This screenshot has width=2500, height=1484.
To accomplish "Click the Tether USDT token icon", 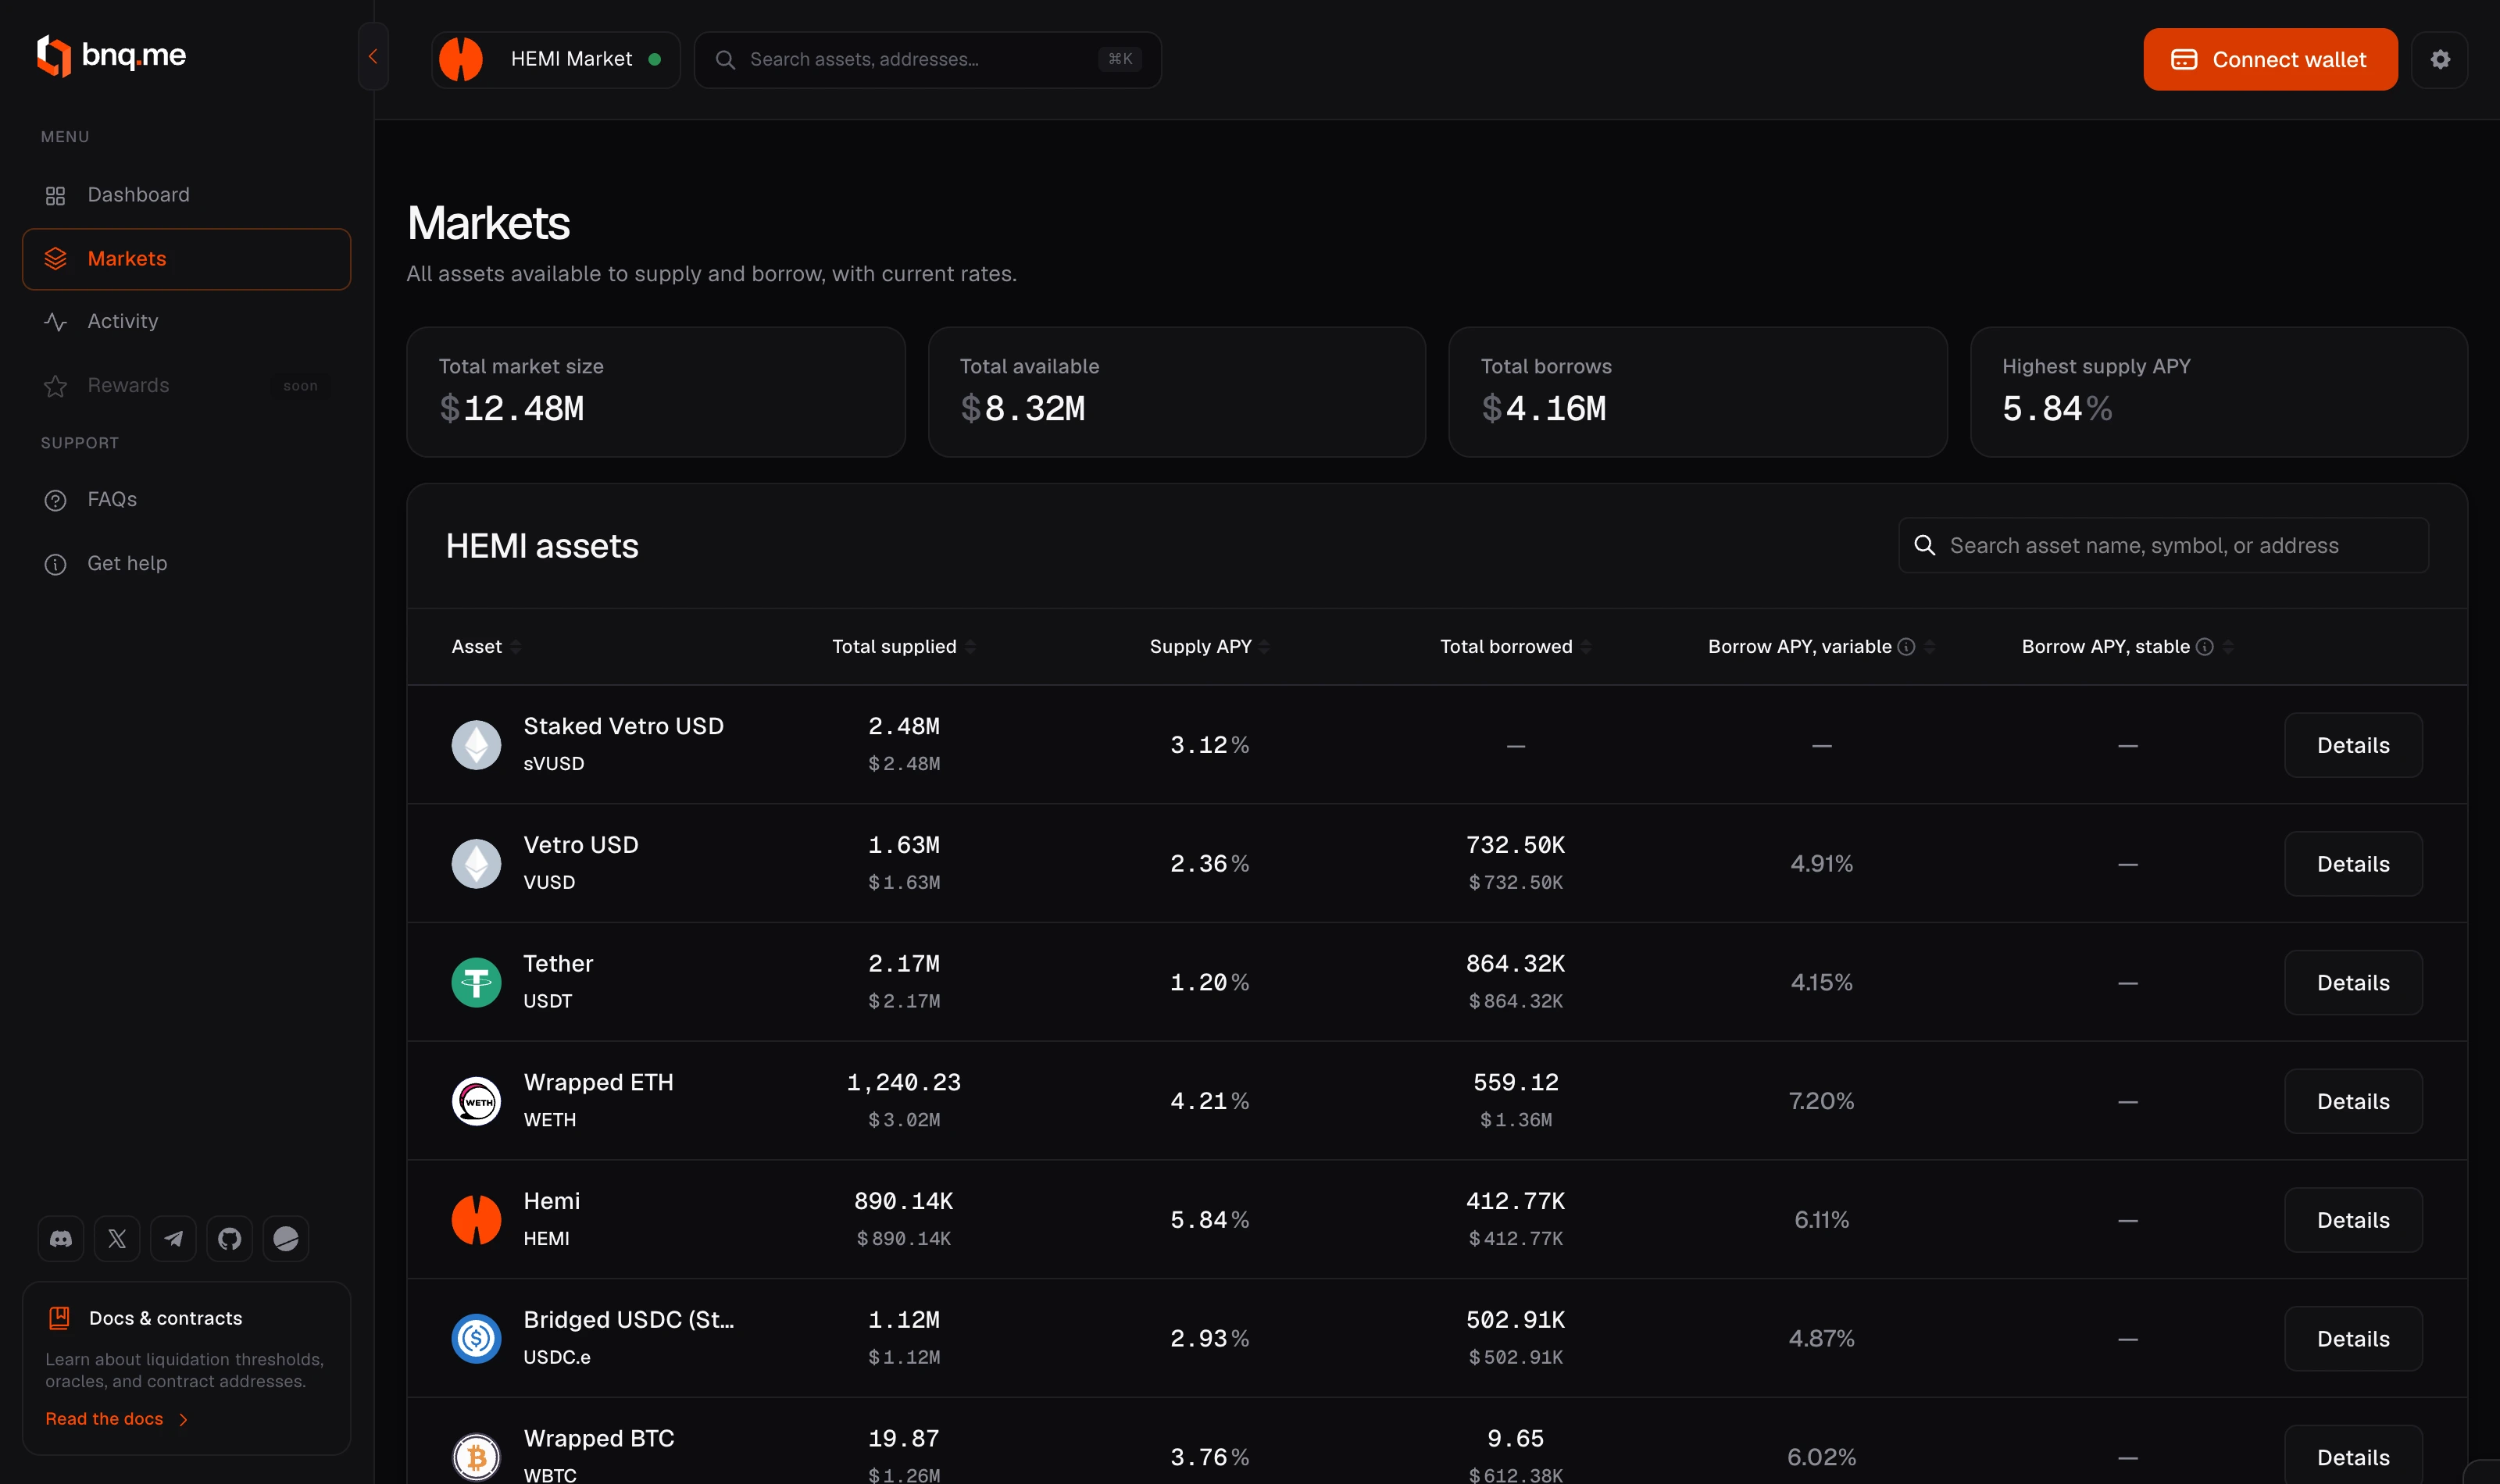I will tap(476, 983).
